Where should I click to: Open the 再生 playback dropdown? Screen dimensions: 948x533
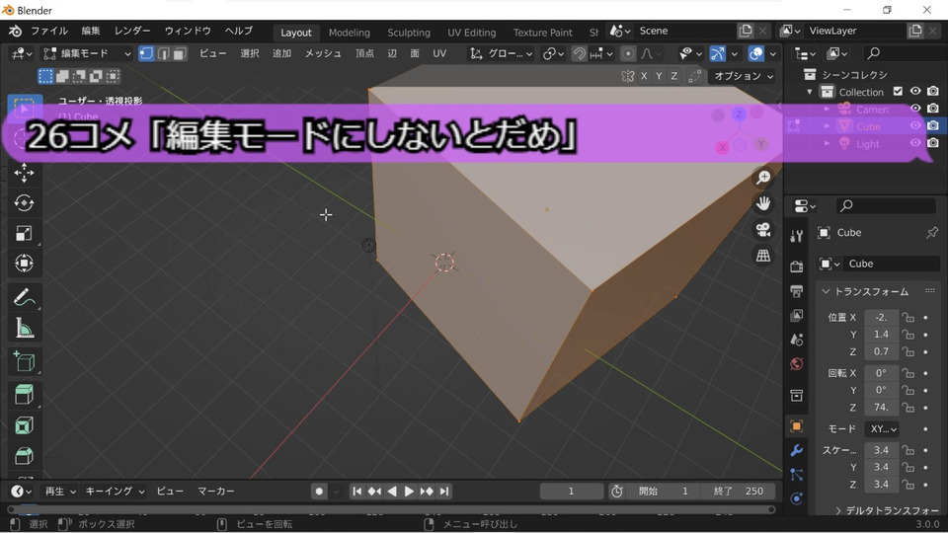tap(60, 492)
